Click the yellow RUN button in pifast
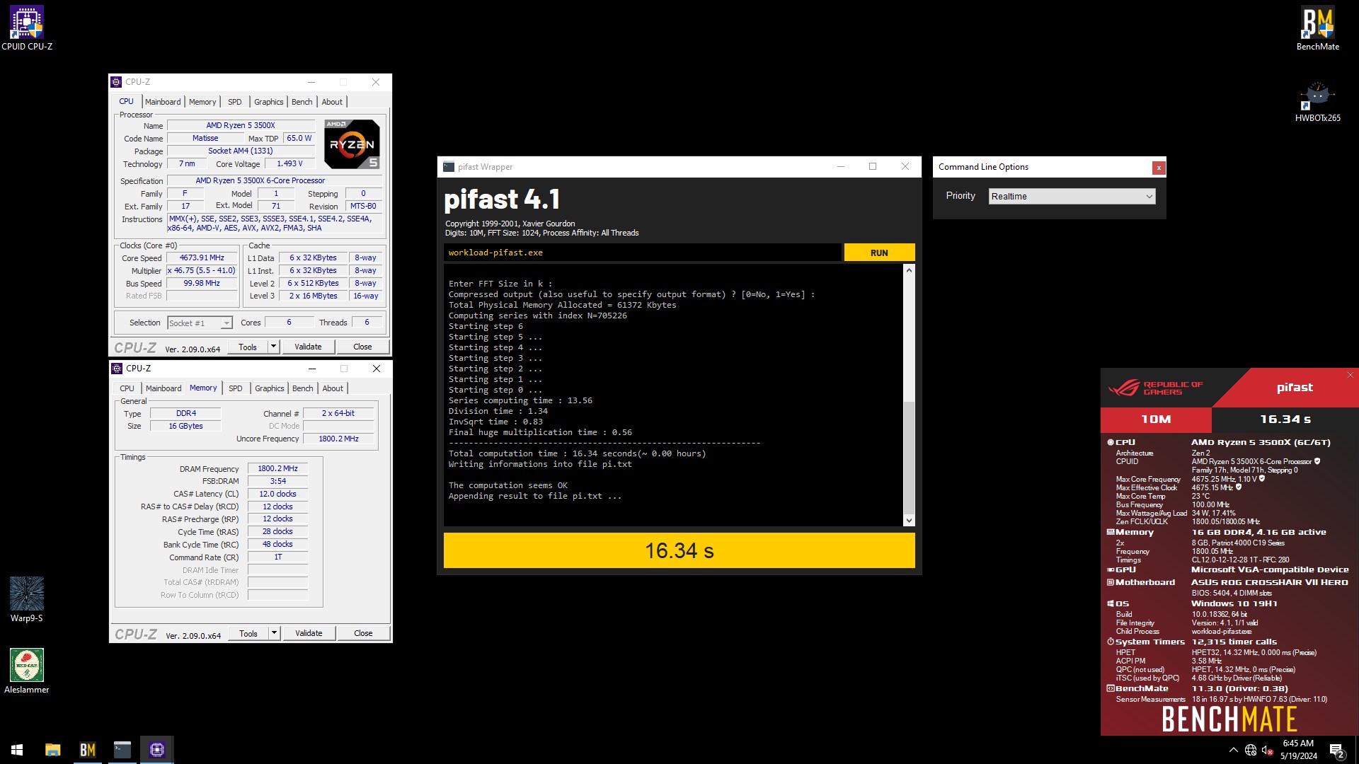The image size is (1359, 764). [x=879, y=253]
